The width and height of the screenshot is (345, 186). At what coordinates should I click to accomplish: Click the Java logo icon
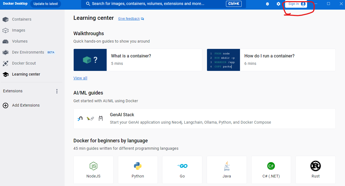pyautogui.click(x=227, y=166)
